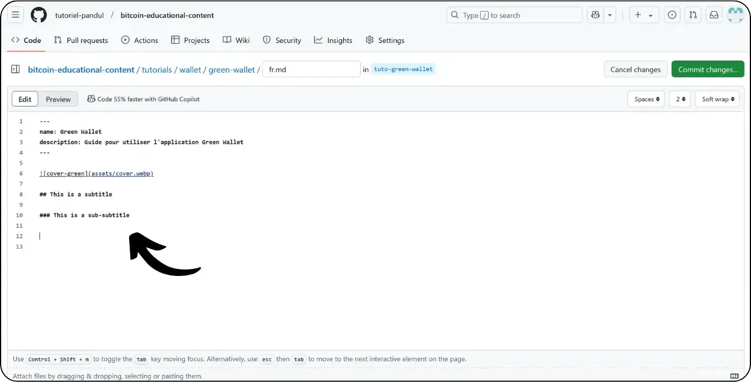This screenshot has height=382, width=751.
Task: Switch to the Preview tab
Action: point(58,99)
